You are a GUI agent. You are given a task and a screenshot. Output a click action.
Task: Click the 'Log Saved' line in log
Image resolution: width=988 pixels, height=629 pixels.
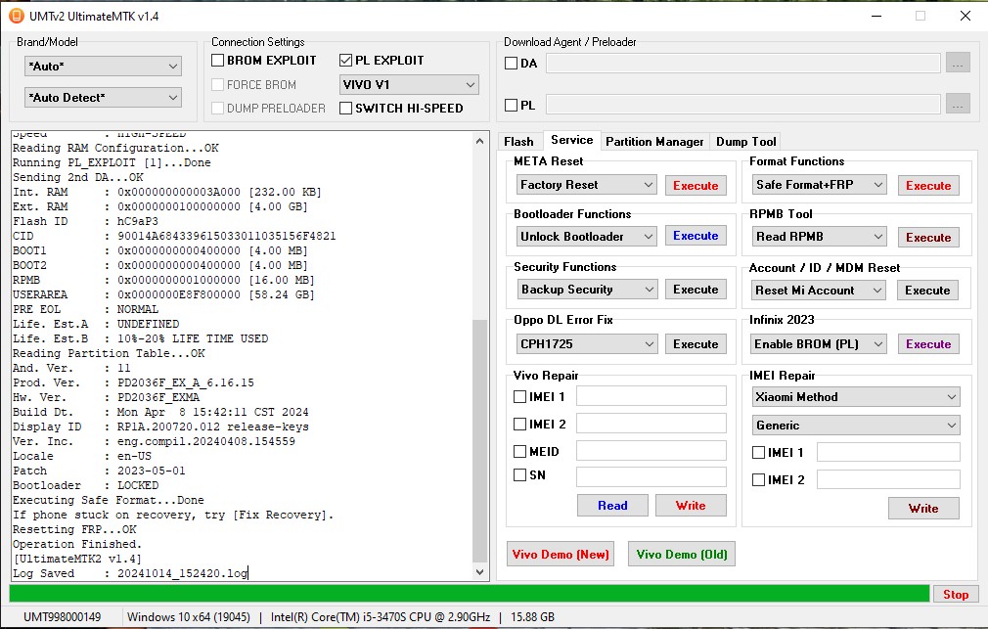(x=130, y=573)
